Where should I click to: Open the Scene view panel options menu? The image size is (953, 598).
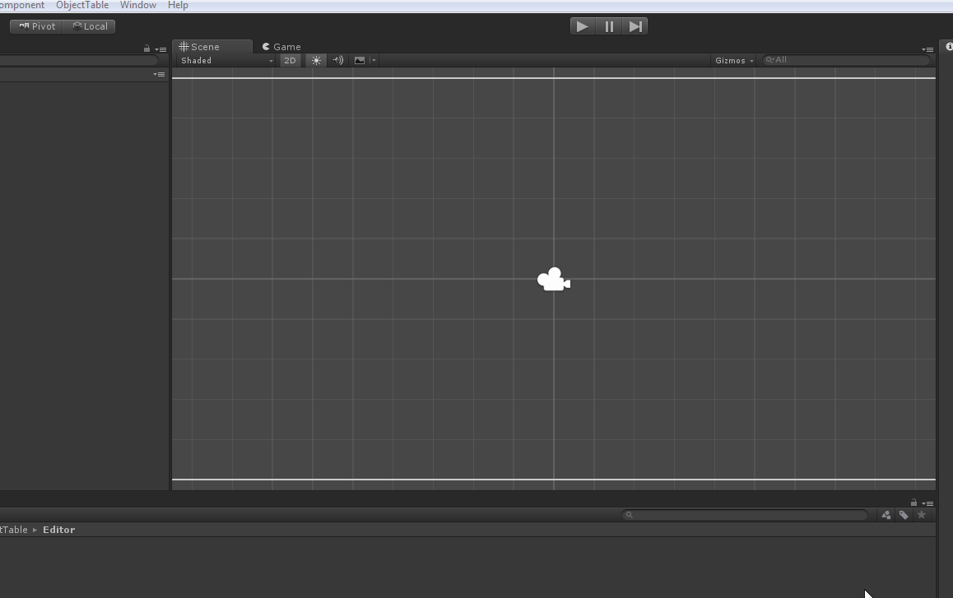coord(927,49)
